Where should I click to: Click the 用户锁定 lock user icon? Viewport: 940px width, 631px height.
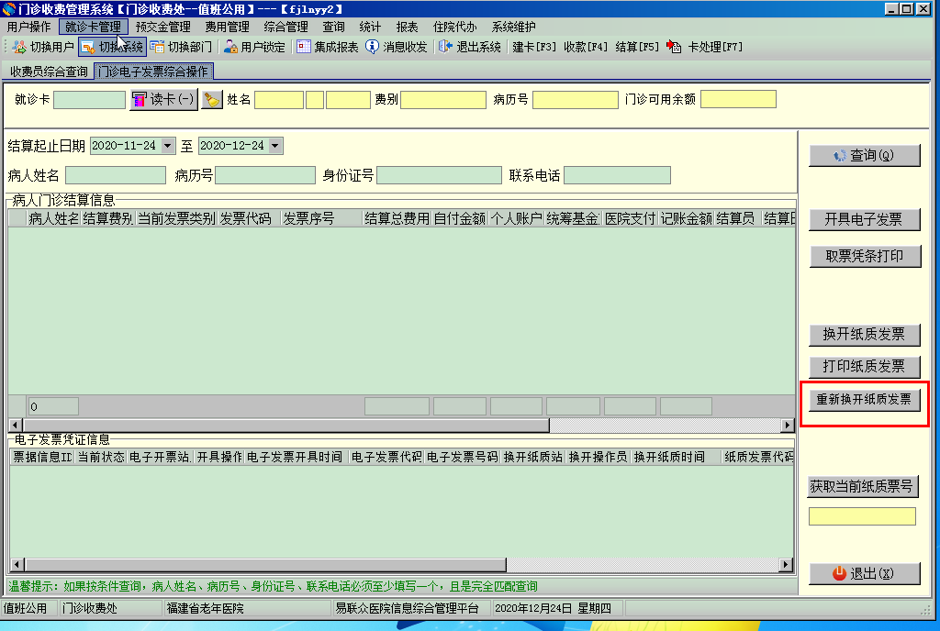pos(230,47)
